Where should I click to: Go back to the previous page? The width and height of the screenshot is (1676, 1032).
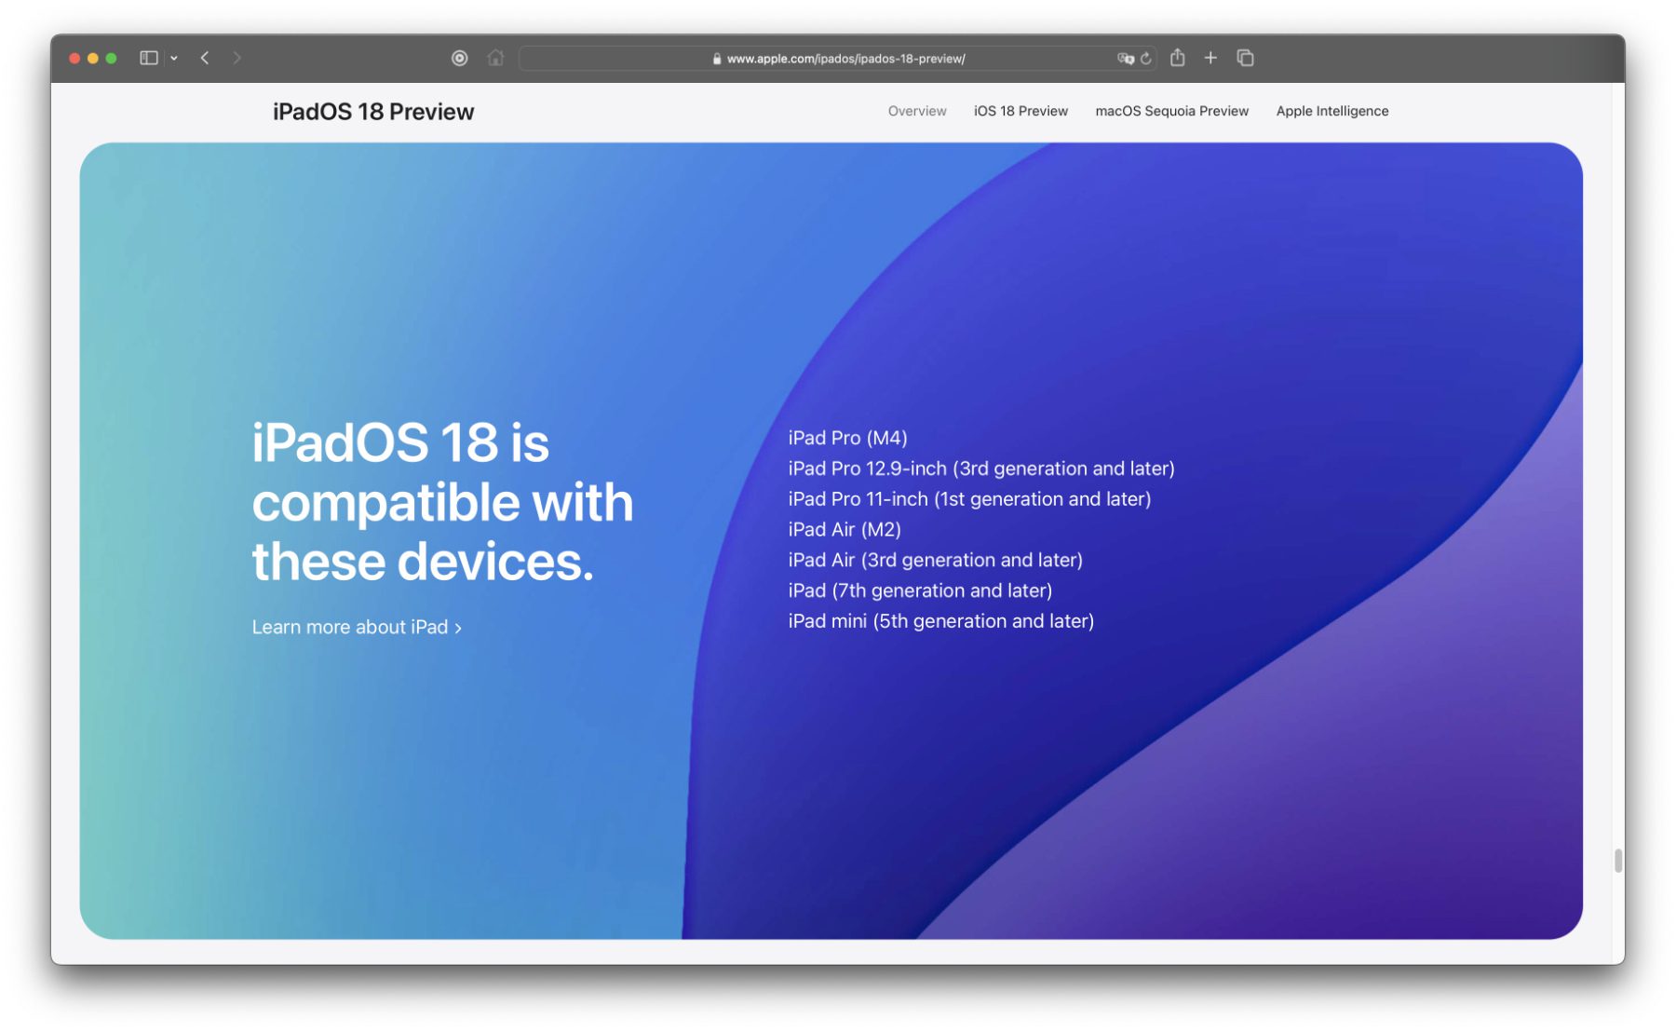click(205, 58)
